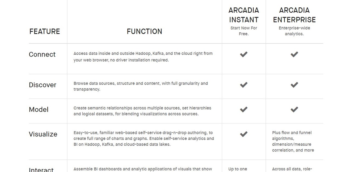Click the "Start Now For Free." text

point(244,31)
